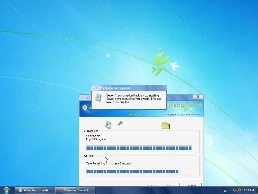
Task: Click the Windows Start orb
Action: (6, 190)
